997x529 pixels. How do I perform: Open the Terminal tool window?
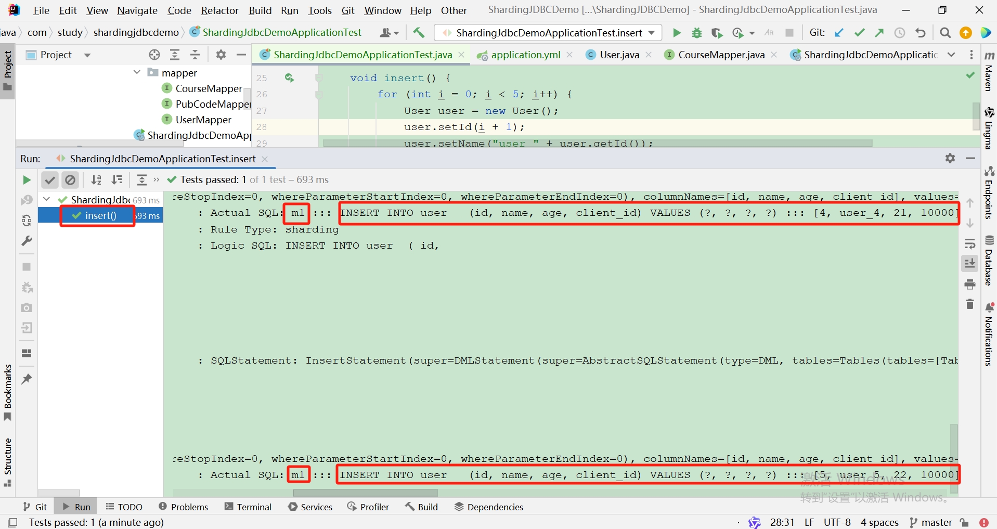click(x=249, y=507)
